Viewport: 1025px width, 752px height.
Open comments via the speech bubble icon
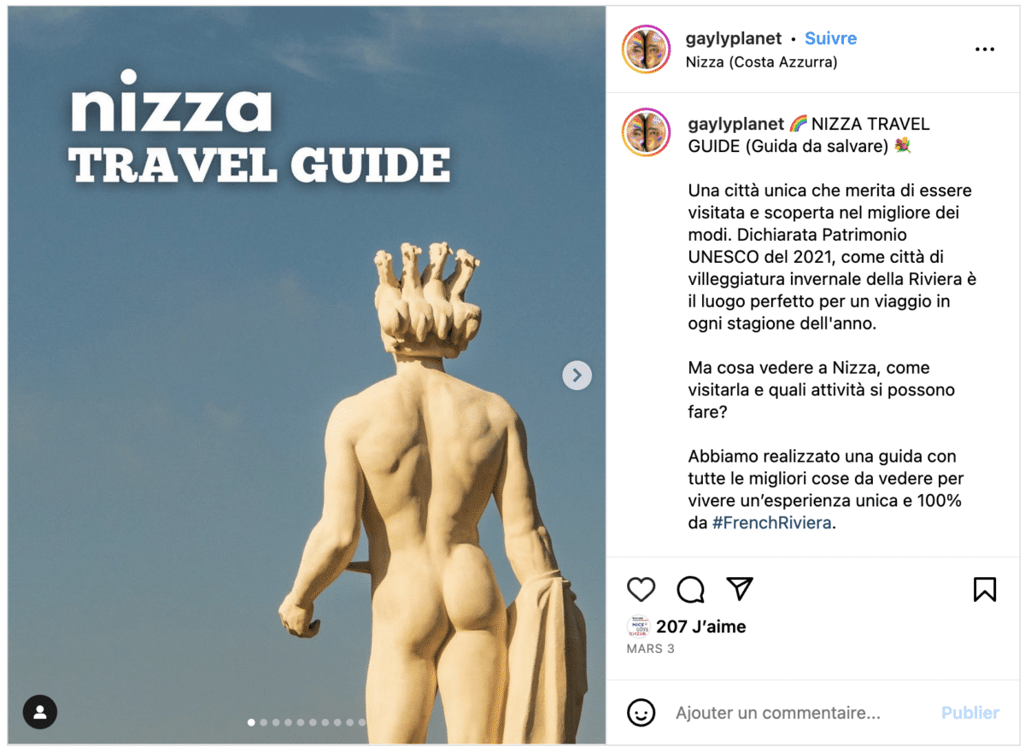690,589
